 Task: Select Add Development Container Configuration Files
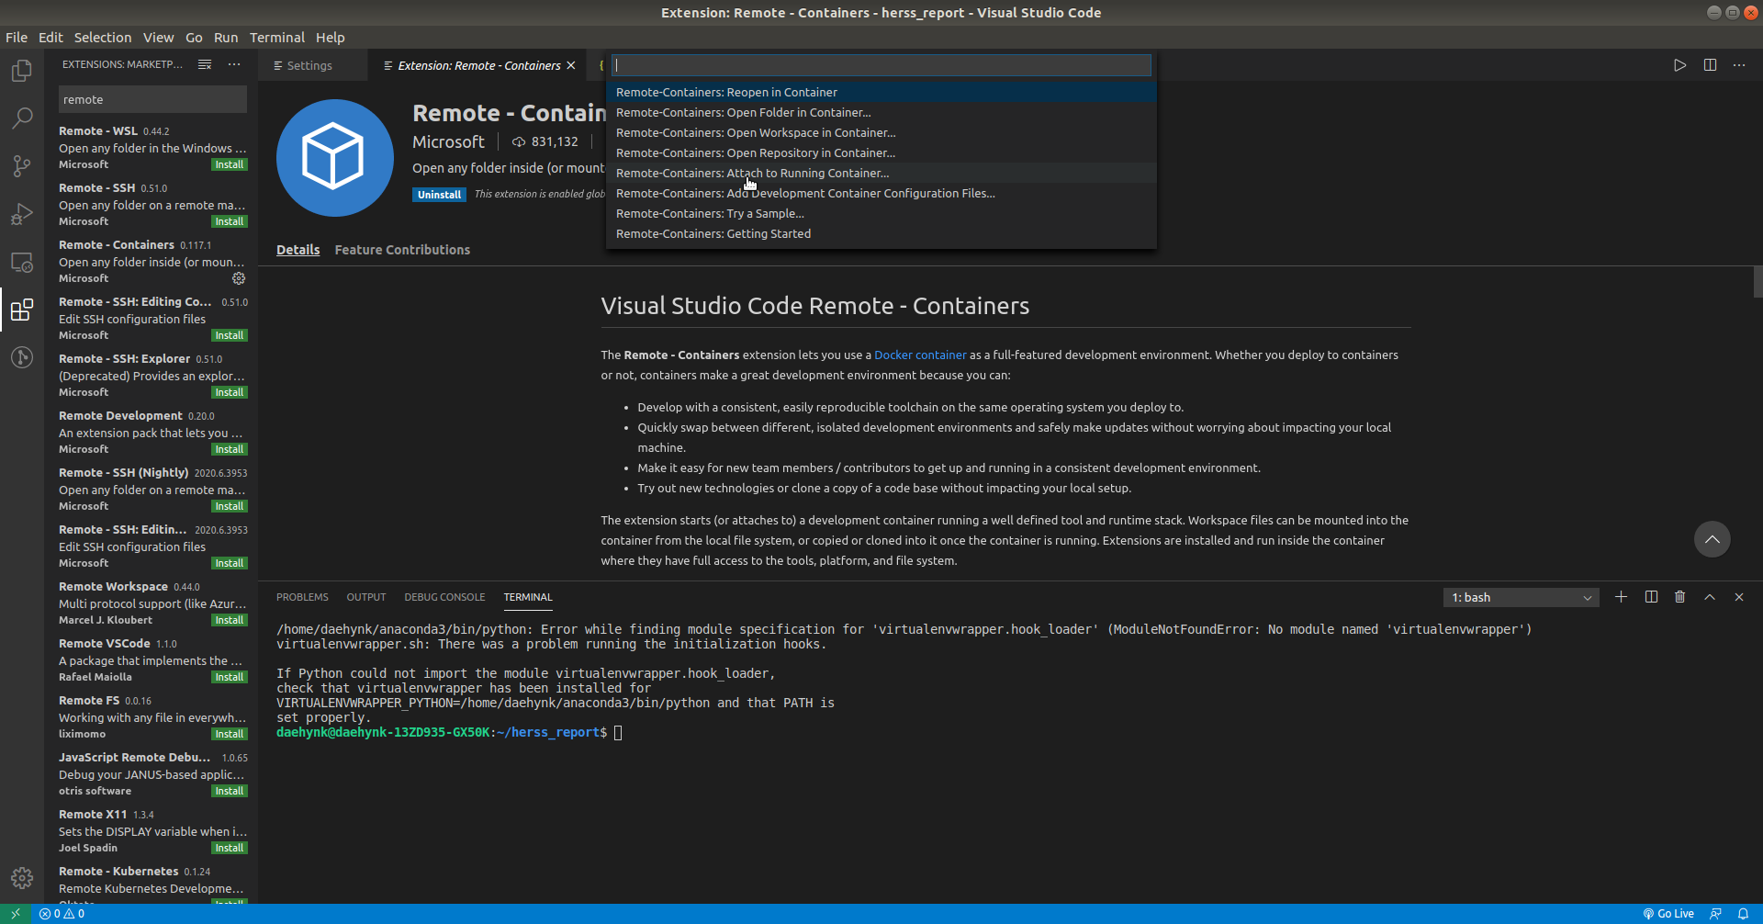881,193
